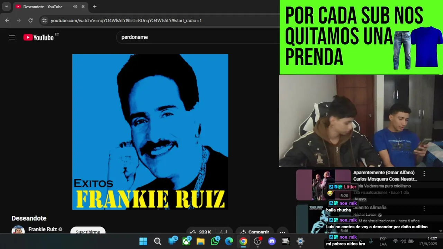Mute the tab via its speaker icon
The height and width of the screenshot is (249, 443).
pyautogui.click(x=75, y=7)
